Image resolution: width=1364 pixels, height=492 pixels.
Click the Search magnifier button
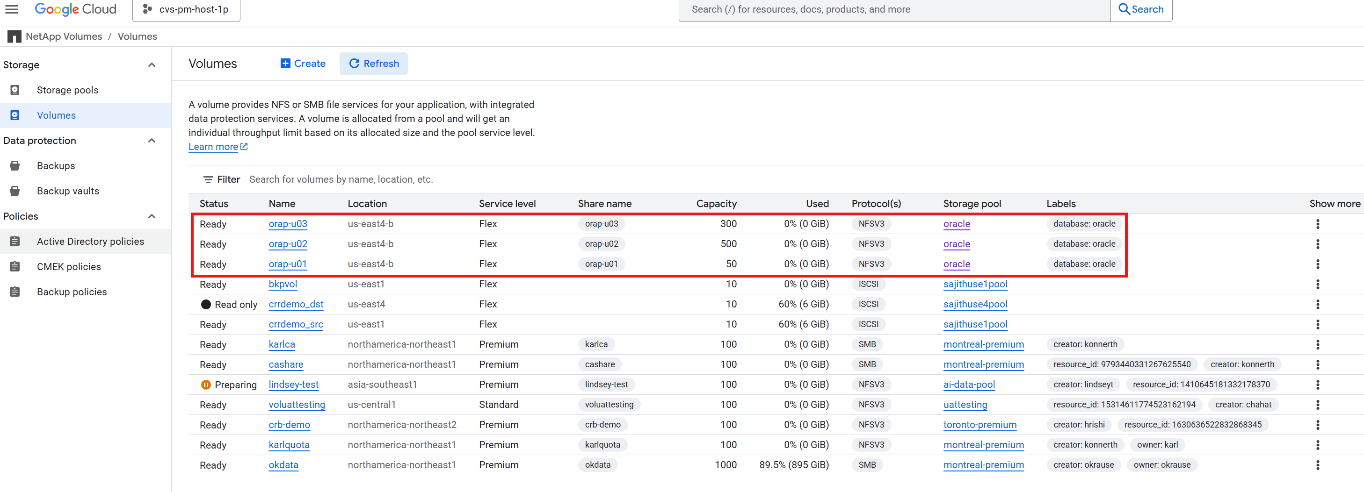tap(1141, 9)
